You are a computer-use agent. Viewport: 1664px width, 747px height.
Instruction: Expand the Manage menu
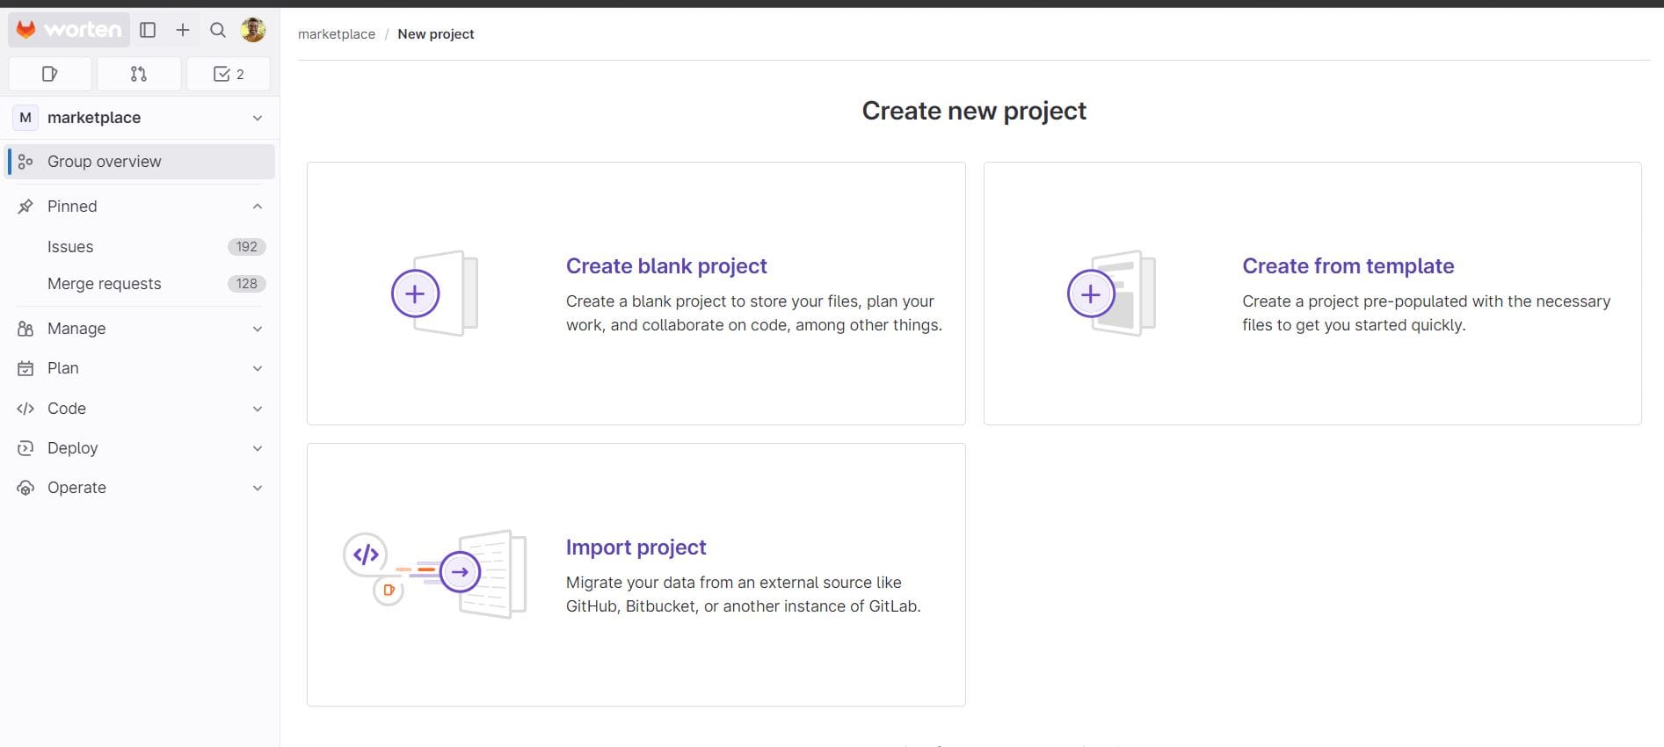(x=141, y=329)
